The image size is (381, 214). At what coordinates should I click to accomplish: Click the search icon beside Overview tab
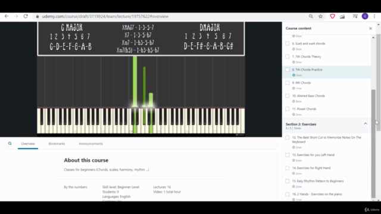10,143
